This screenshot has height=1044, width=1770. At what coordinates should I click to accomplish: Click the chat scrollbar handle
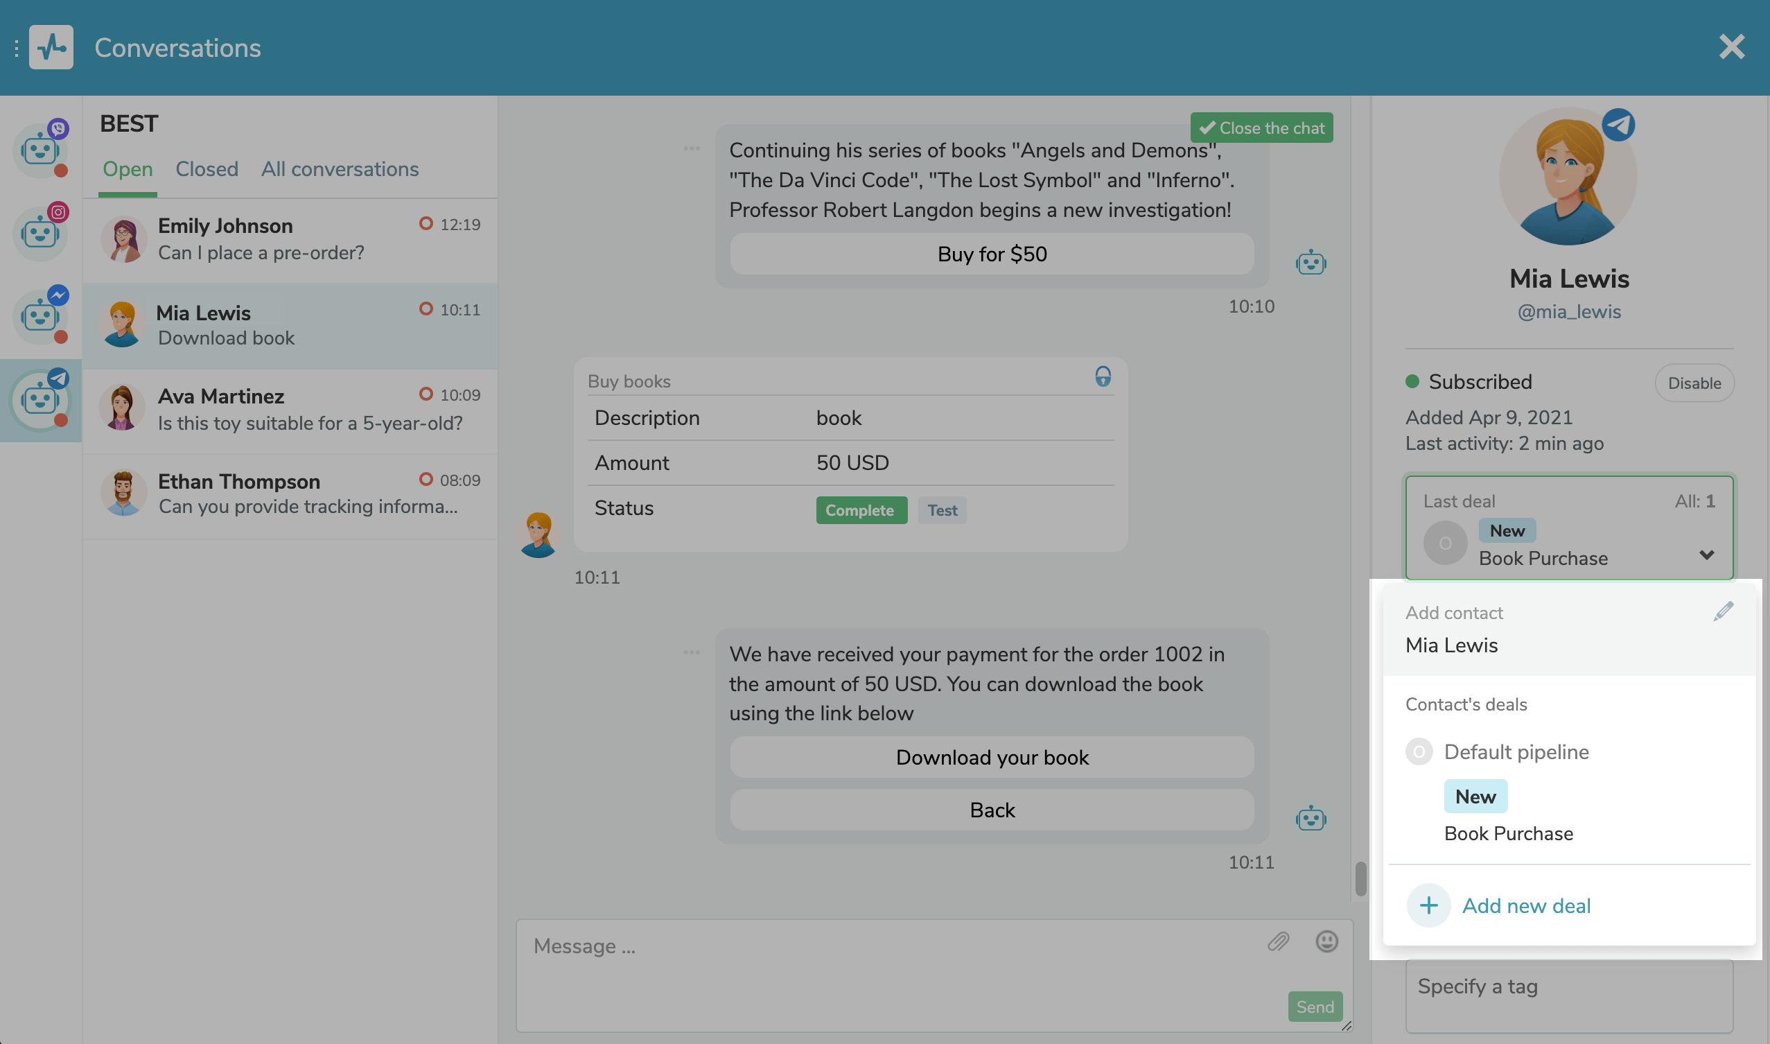(x=1360, y=878)
